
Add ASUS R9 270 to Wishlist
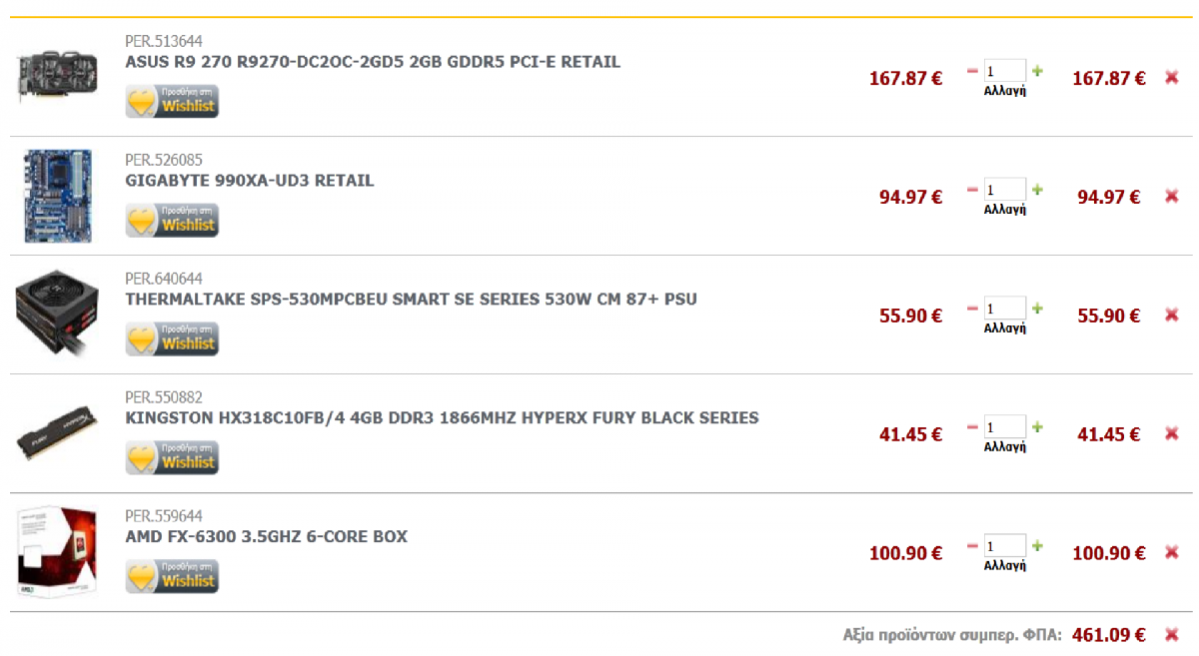tap(172, 102)
